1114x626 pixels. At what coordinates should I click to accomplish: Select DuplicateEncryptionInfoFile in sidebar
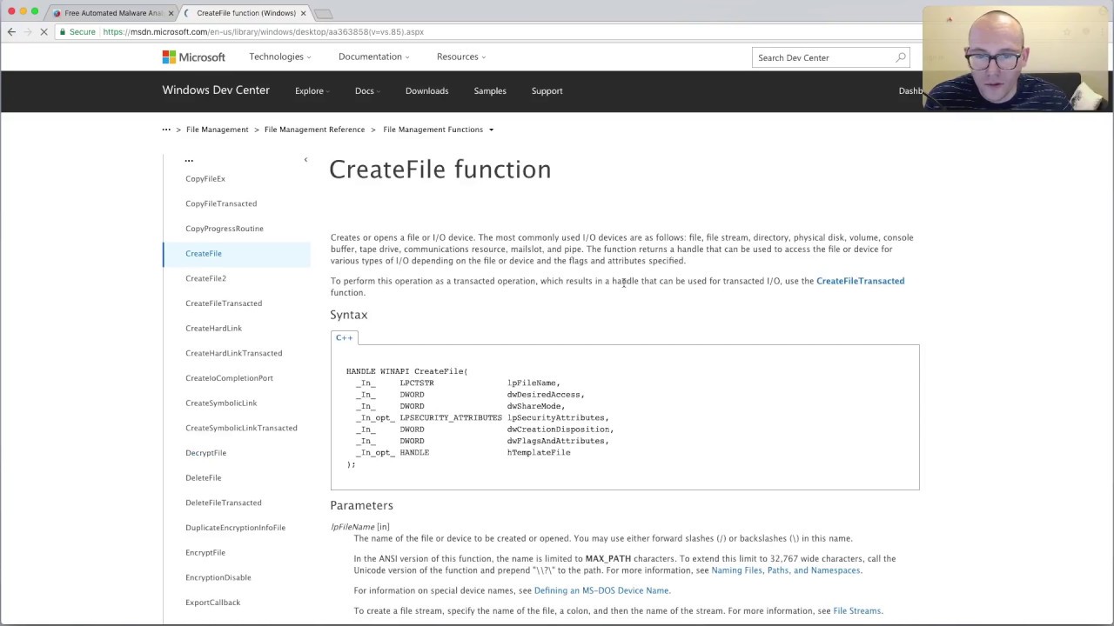tap(235, 528)
